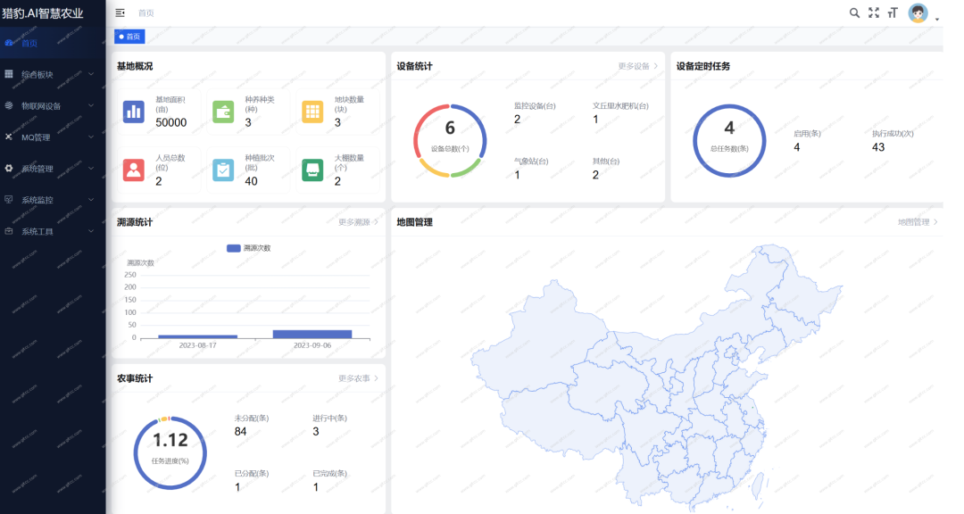
Task: Open the 物联网设备 sidebar menu item
Action: point(53,106)
